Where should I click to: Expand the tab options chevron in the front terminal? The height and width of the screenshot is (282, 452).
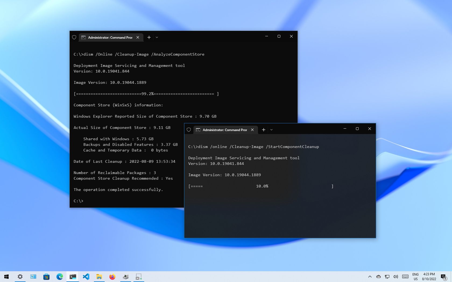click(271, 130)
